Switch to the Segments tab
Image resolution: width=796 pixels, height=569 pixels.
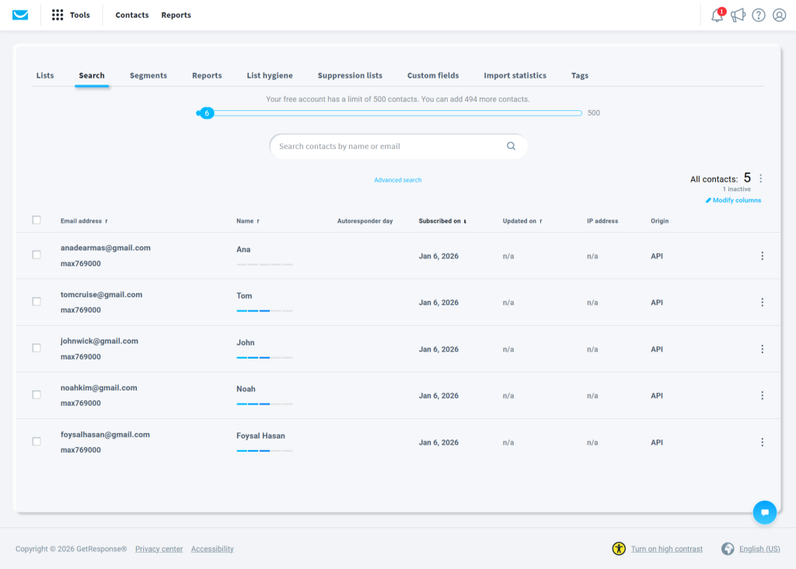pyautogui.click(x=148, y=75)
